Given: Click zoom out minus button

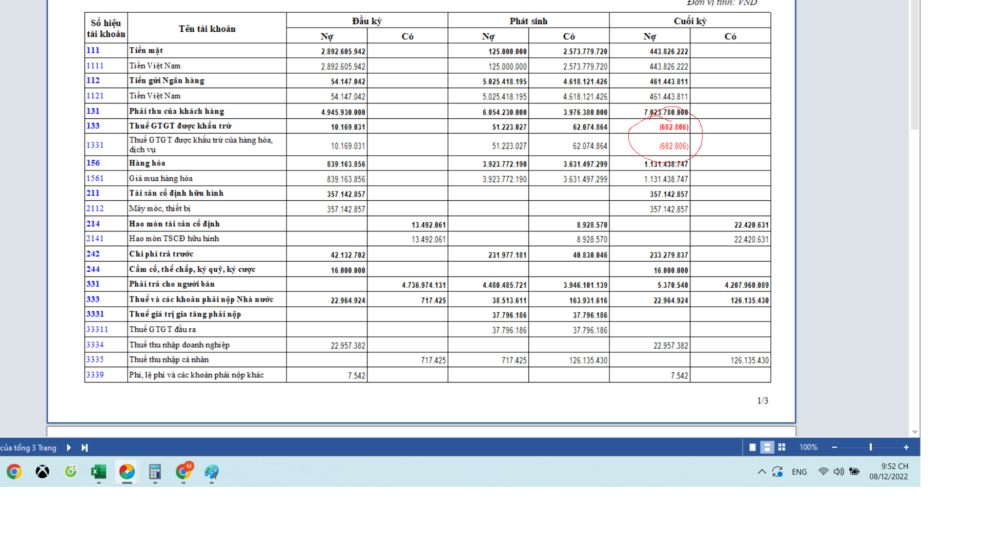Looking at the screenshot, I should click(x=834, y=447).
